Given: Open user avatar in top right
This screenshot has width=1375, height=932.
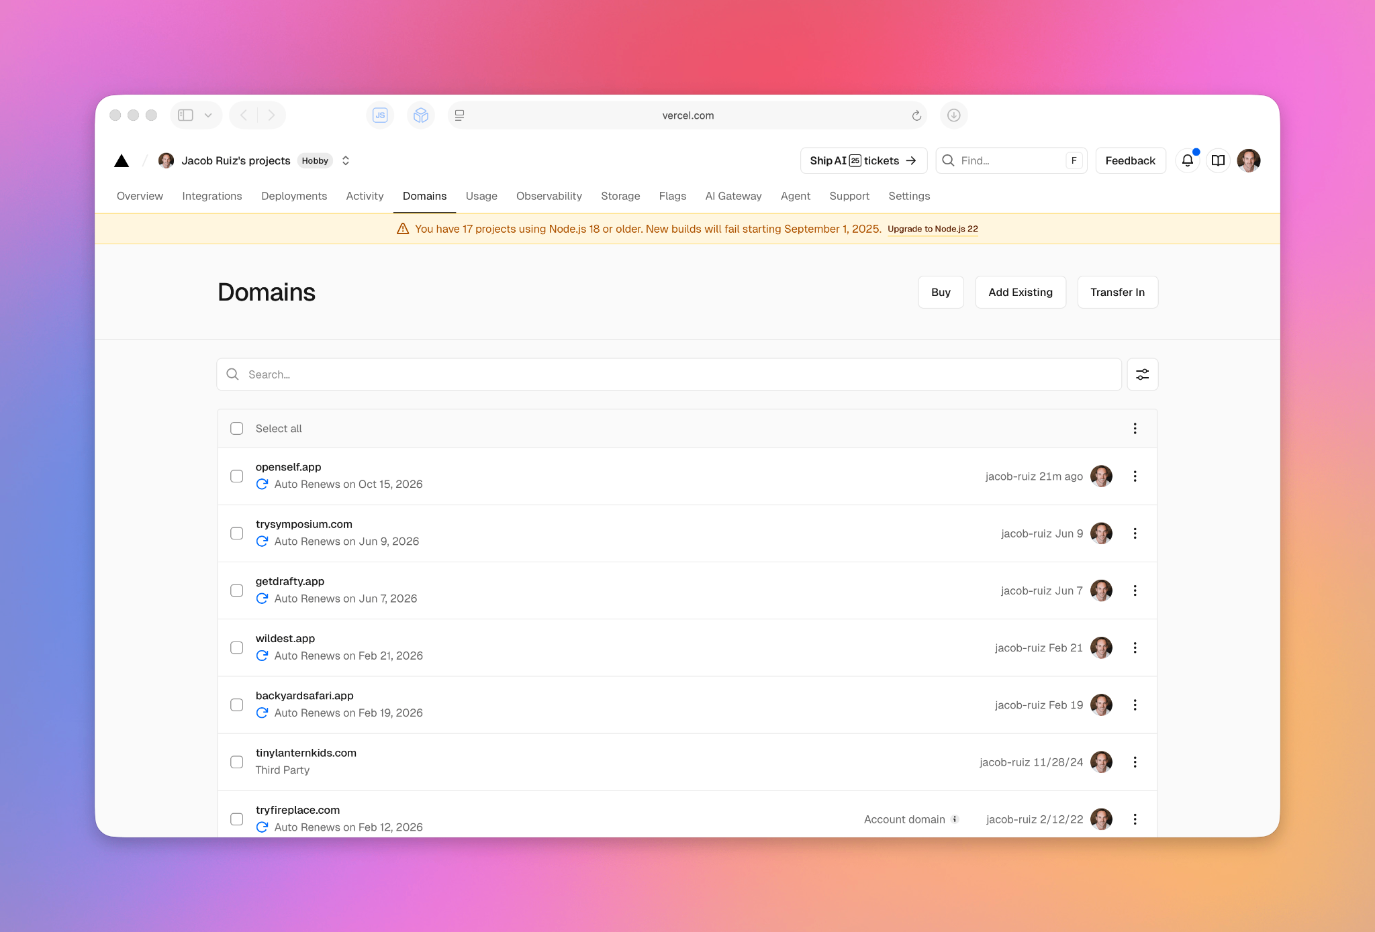Looking at the screenshot, I should pos(1248,160).
